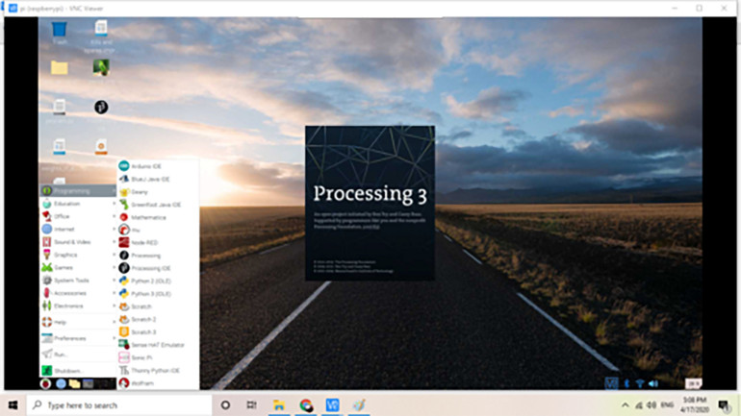Click the Scratch 3 orange icon
Image resolution: width=741 pixels, height=416 pixels.
click(x=124, y=331)
